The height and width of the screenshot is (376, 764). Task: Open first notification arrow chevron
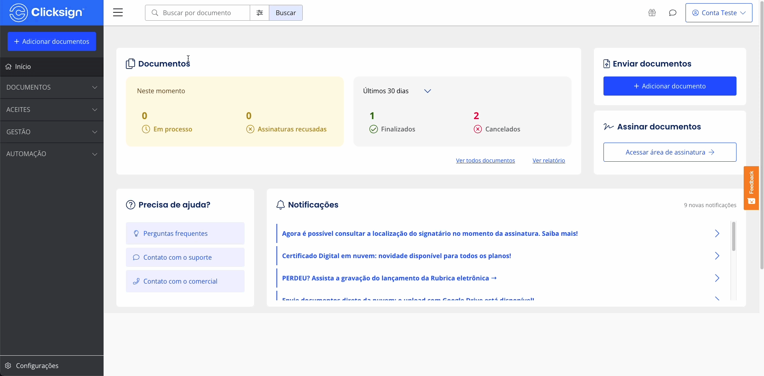pyautogui.click(x=717, y=233)
